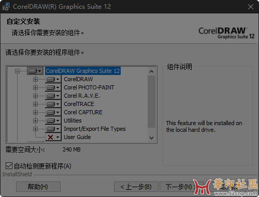This screenshot has width=259, height=197.
Task: Click the red X icon beside User Guide
Action: [x=50, y=137]
